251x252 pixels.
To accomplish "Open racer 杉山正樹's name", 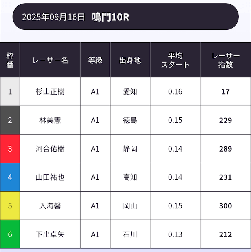I will click(50, 92).
